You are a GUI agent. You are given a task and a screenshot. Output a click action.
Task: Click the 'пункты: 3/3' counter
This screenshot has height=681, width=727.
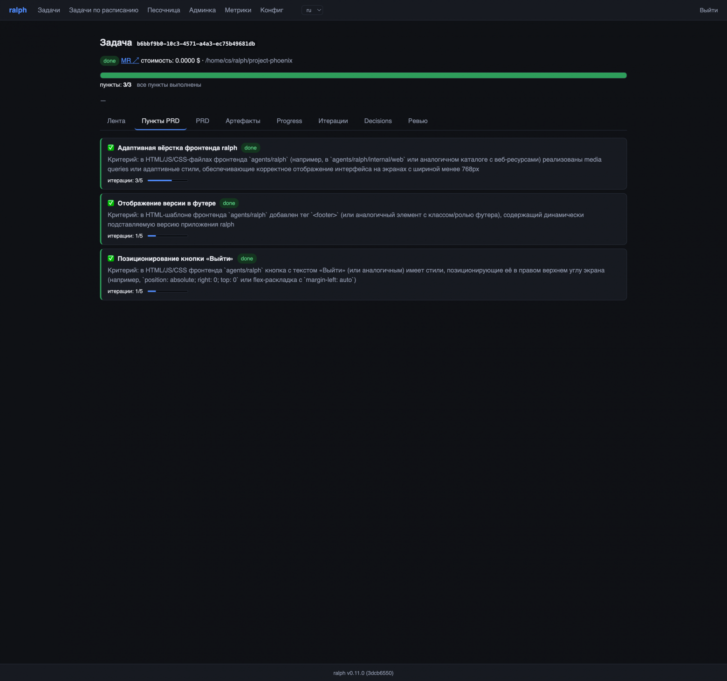tap(116, 85)
